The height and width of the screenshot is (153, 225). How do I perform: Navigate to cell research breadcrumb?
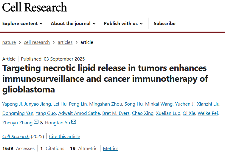37,42
